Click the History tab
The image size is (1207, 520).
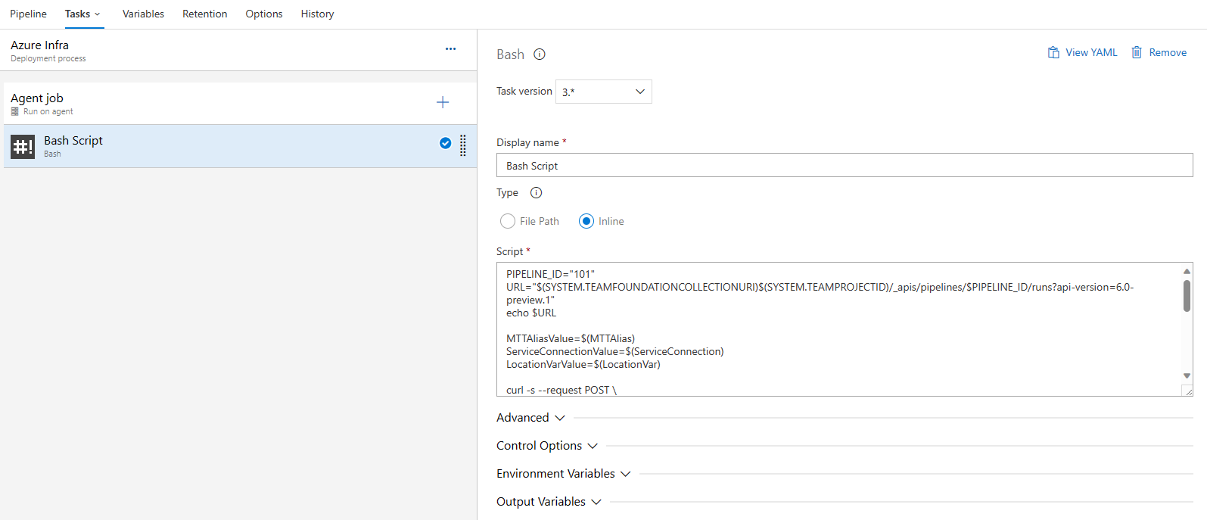pos(317,14)
